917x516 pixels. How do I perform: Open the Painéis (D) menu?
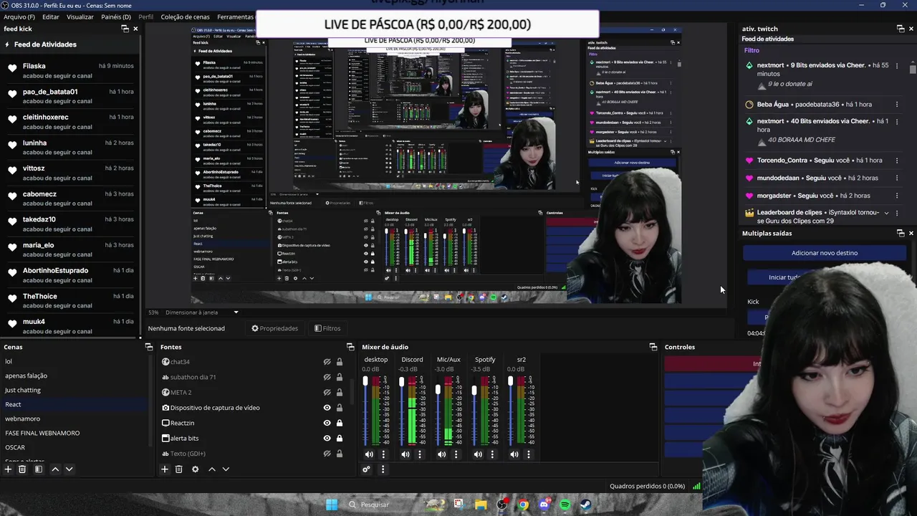point(116,16)
